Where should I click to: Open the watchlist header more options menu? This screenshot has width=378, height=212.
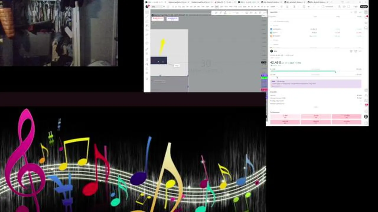point(360,12)
